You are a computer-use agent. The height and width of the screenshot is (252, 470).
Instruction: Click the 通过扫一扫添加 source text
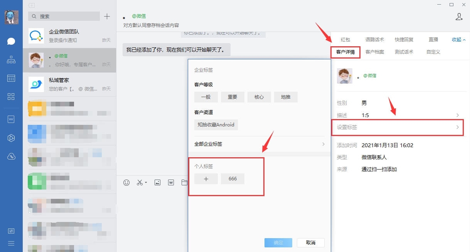[x=379, y=169]
